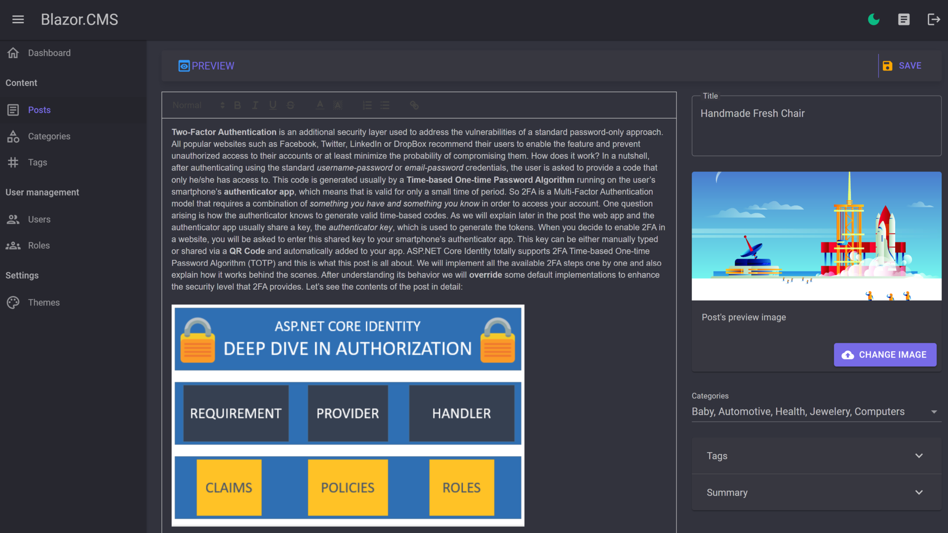948x533 pixels.
Task: Click the CHANGE IMAGE button
Action: pyautogui.click(x=885, y=355)
